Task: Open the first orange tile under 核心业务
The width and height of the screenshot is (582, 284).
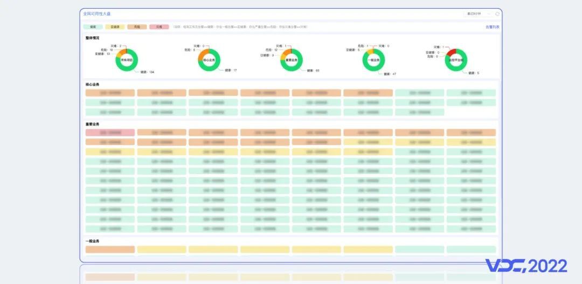Action: coord(110,93)
